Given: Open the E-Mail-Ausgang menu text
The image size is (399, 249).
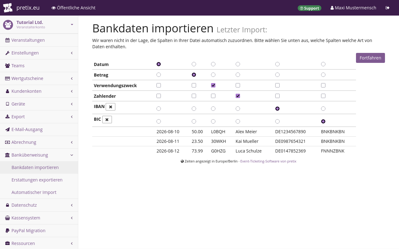Looking at the screenshot, I should pyautogui.click(x=27, y=129).
